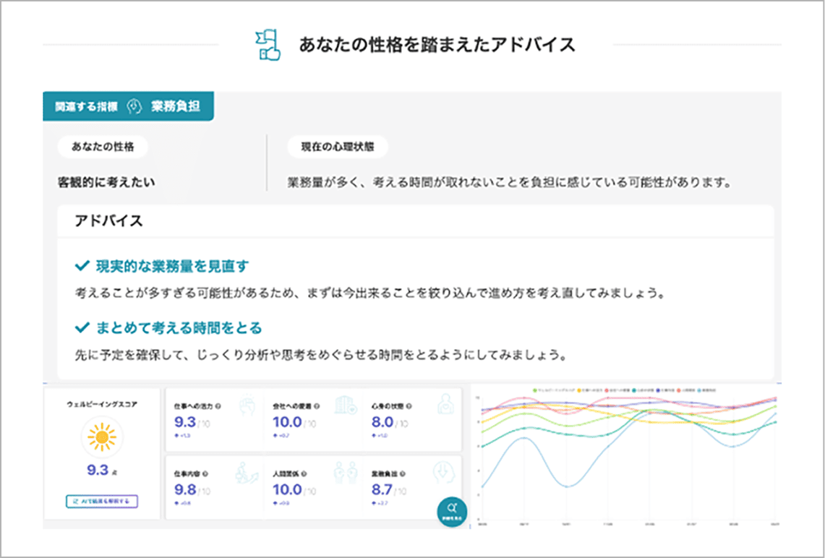This screenshot has height=558, width=825.
Task: Click the まとめて考える時間をとる advice heading
Action: click(179, 328)
